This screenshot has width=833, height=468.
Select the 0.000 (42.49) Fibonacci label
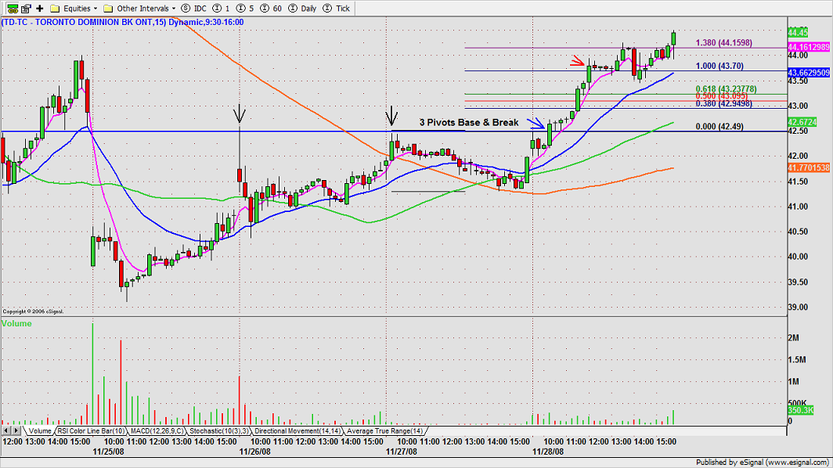719,127
